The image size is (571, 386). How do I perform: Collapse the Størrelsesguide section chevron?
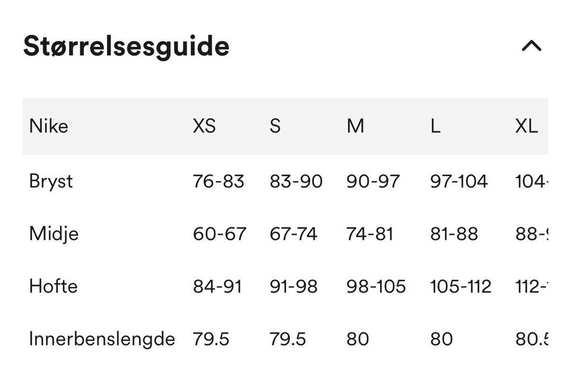(x=531, y=46)
